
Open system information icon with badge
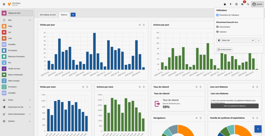coord(242,4)
